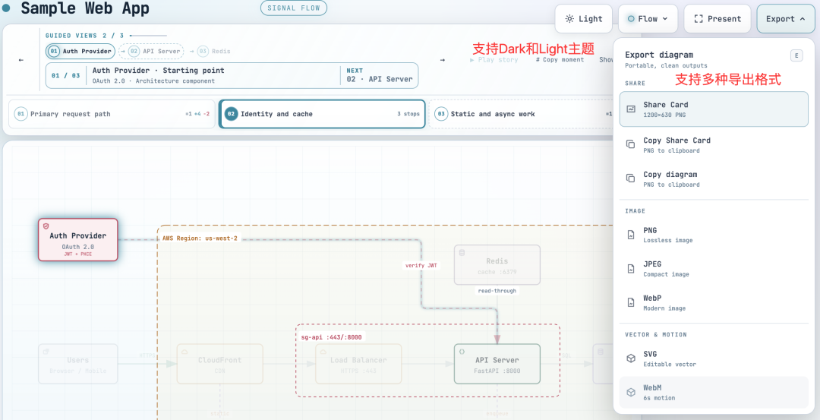Export as PNG lossless image
This screenshot has height=420, width=820.
pos(714,235)
